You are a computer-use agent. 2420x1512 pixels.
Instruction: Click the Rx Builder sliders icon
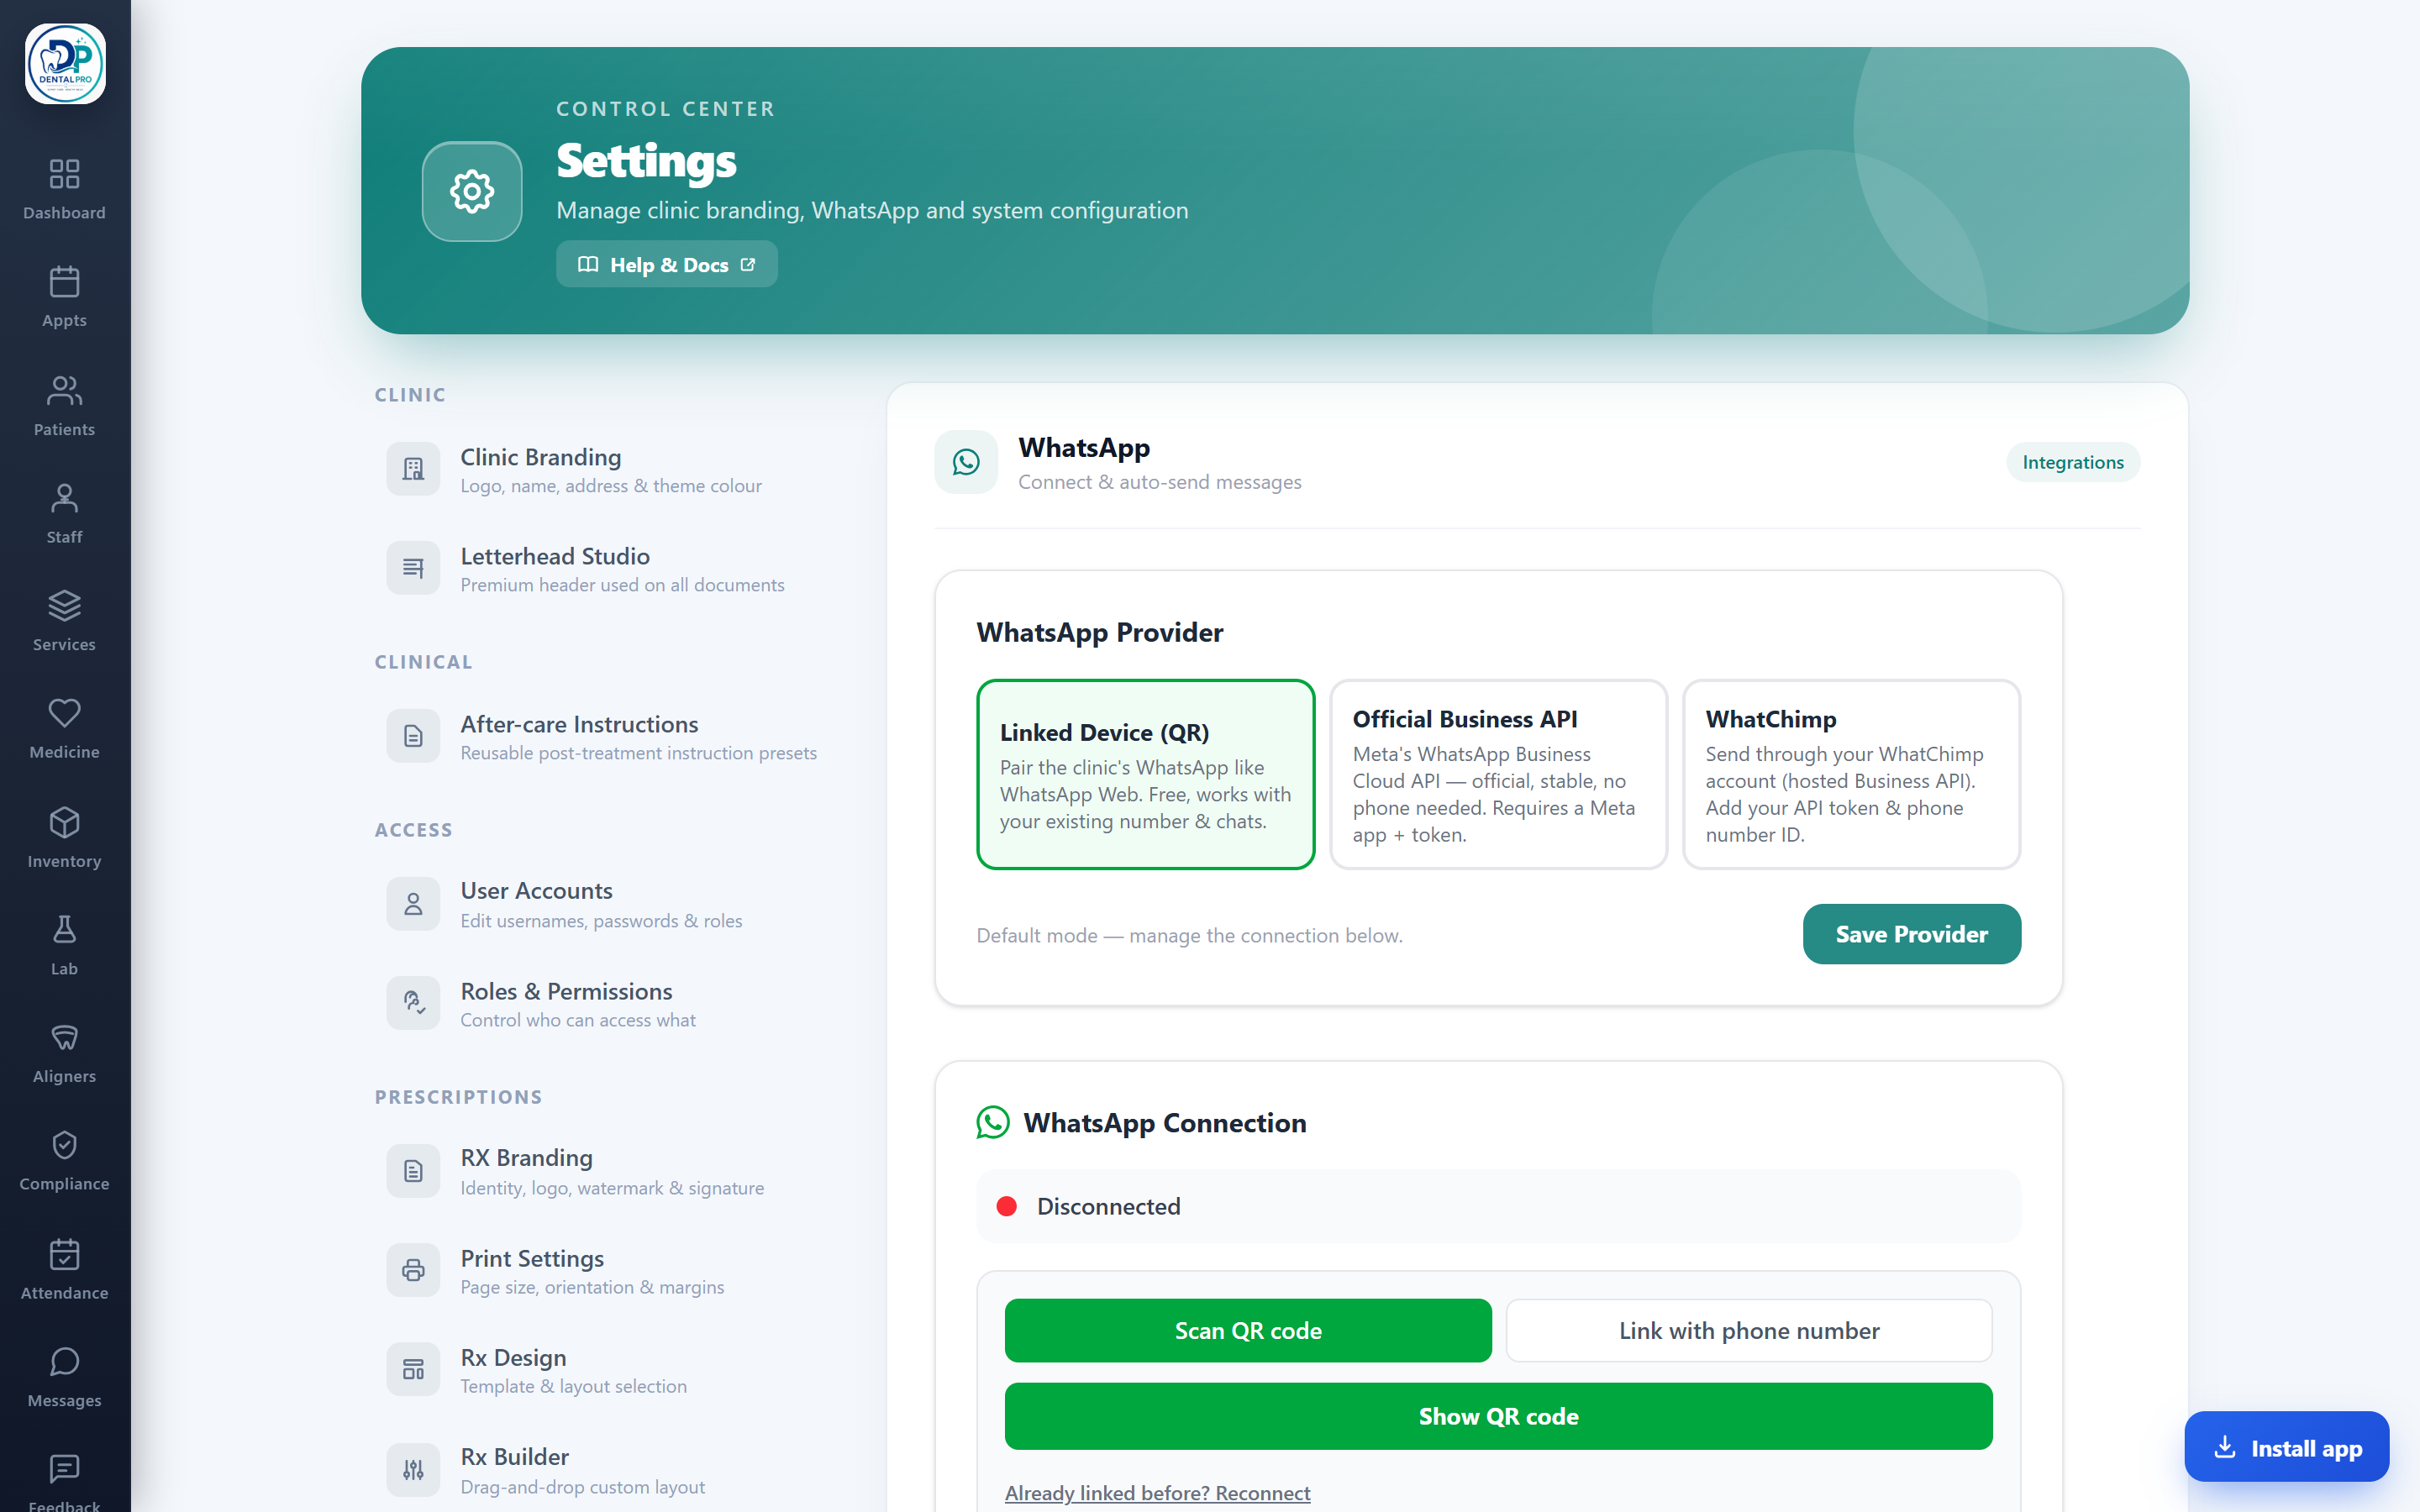tap(413, 1470)
